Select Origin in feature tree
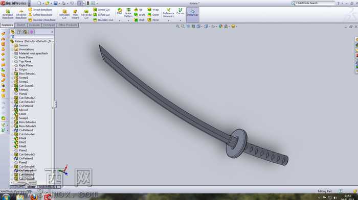The image size is (358, 200). (x=20, y=70)
